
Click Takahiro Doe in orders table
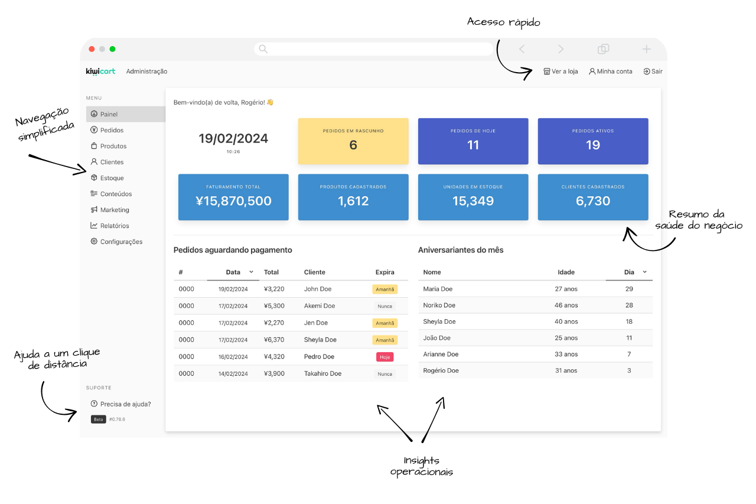pyautogui.click(x=322, y=373)
